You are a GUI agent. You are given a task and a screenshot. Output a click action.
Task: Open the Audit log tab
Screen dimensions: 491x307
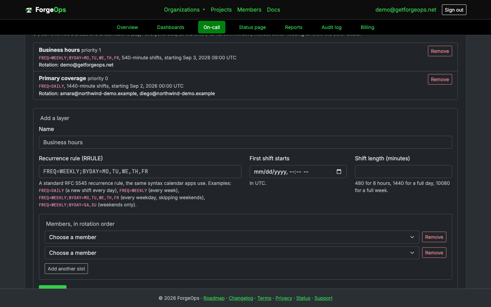331,27
